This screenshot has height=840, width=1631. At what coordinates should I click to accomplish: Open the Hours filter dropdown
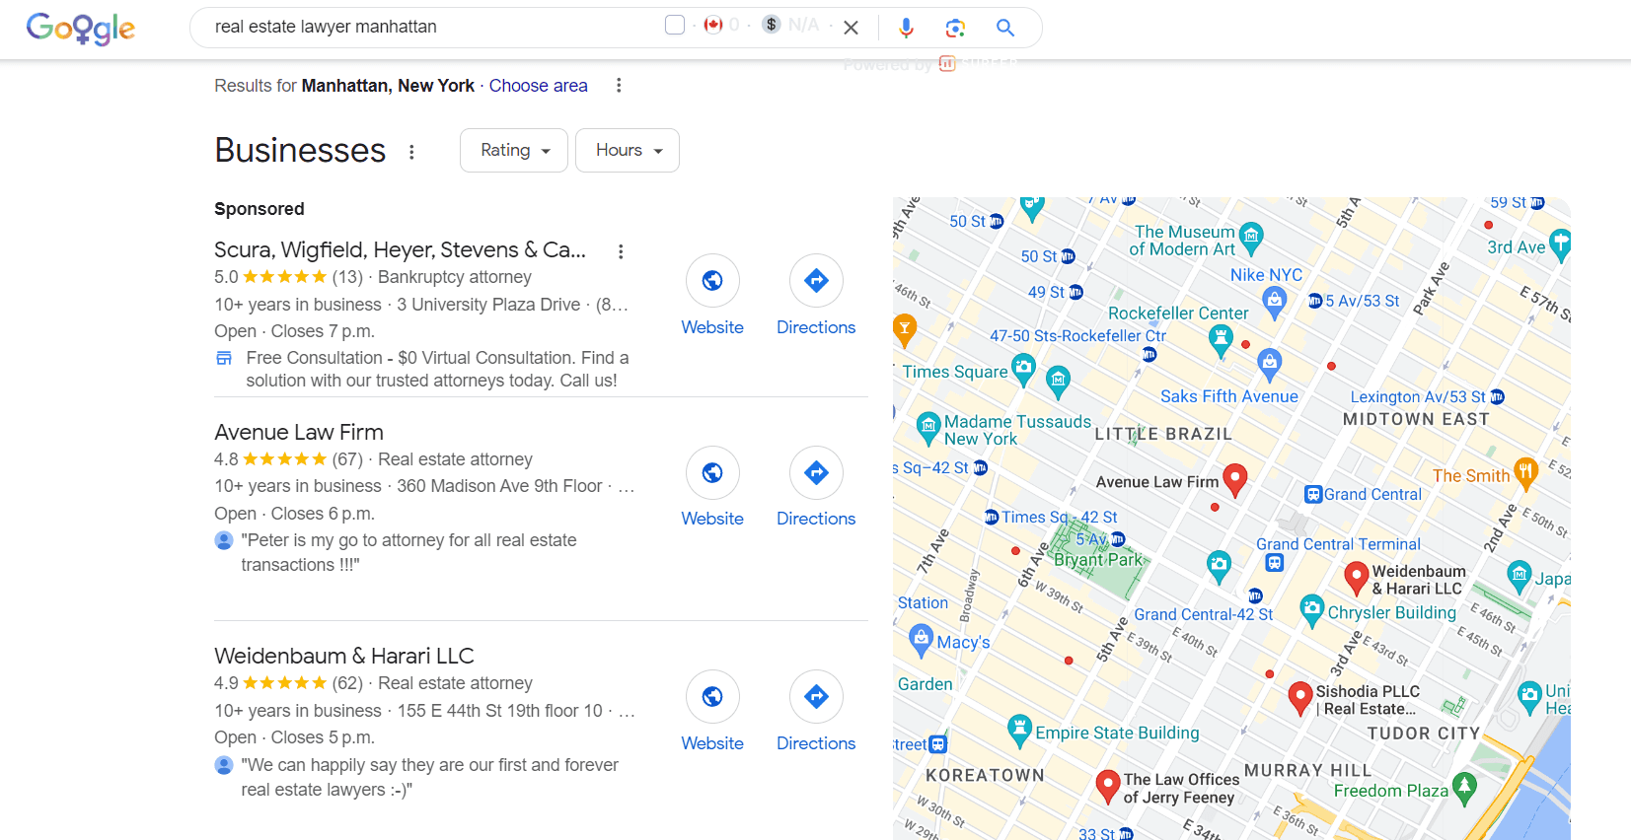(628, 150)
